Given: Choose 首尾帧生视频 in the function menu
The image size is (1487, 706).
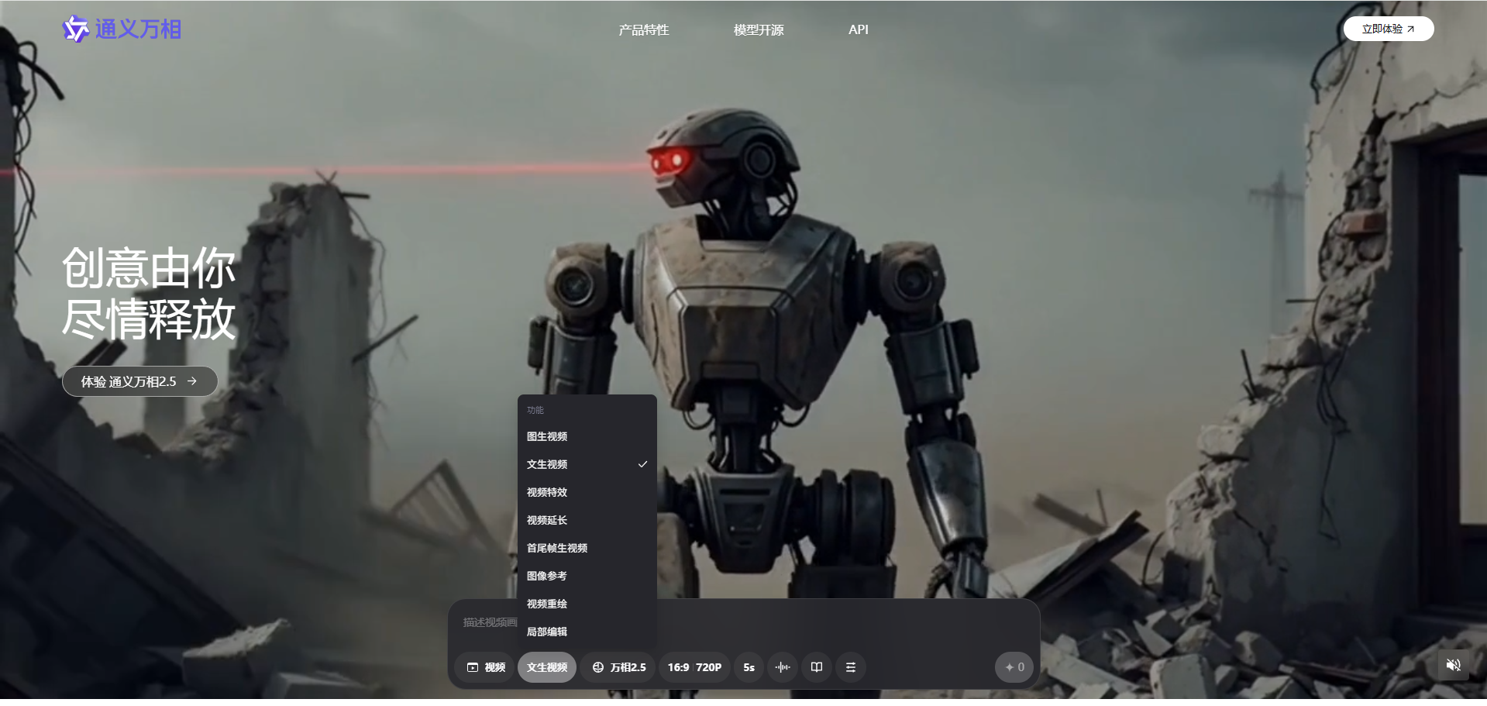Looking at the screenshot, I should click(557, 548).
